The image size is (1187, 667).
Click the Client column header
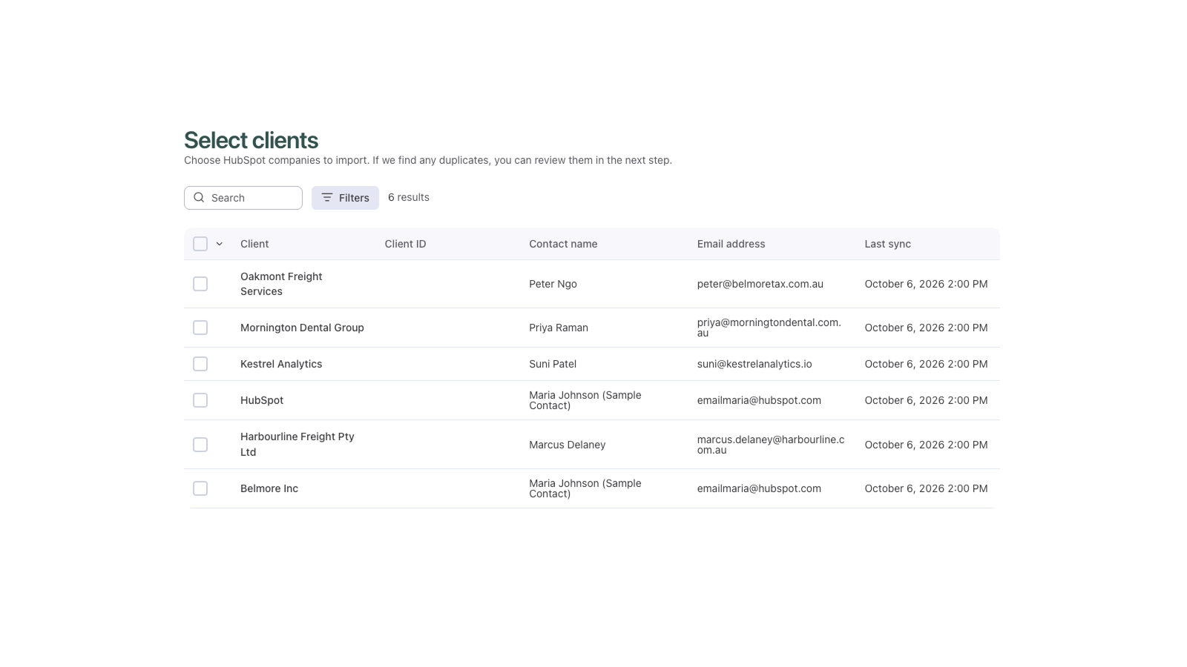coord(254,244)
